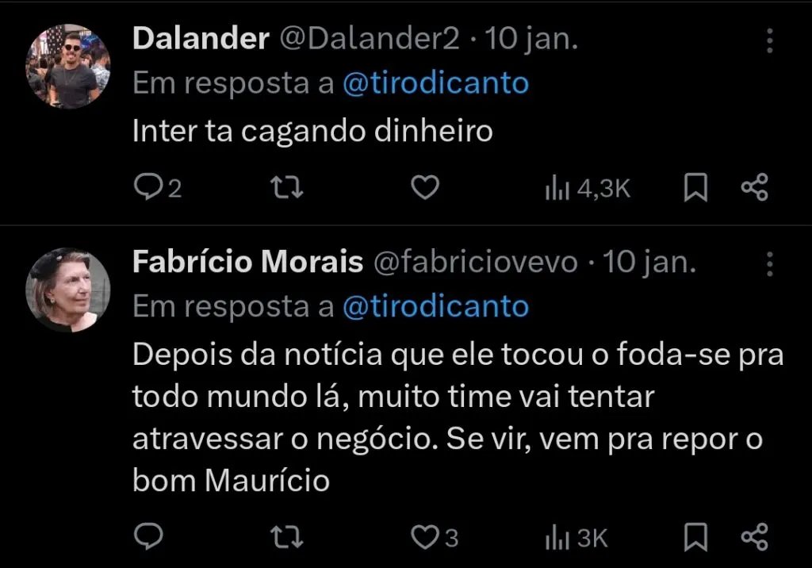This screenshot has height=568, width=812.
Task: Click the repost icon under Dalander's tweet
Action: 285,187
